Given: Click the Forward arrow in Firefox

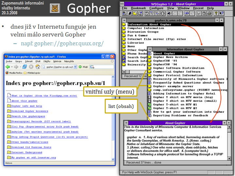Looking at the screenshot, I should (x=16, y=67).
